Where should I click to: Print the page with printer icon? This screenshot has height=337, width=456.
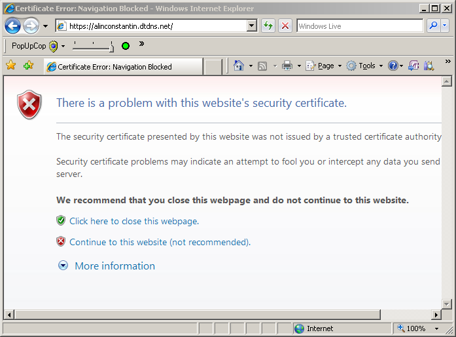point(287,66)
